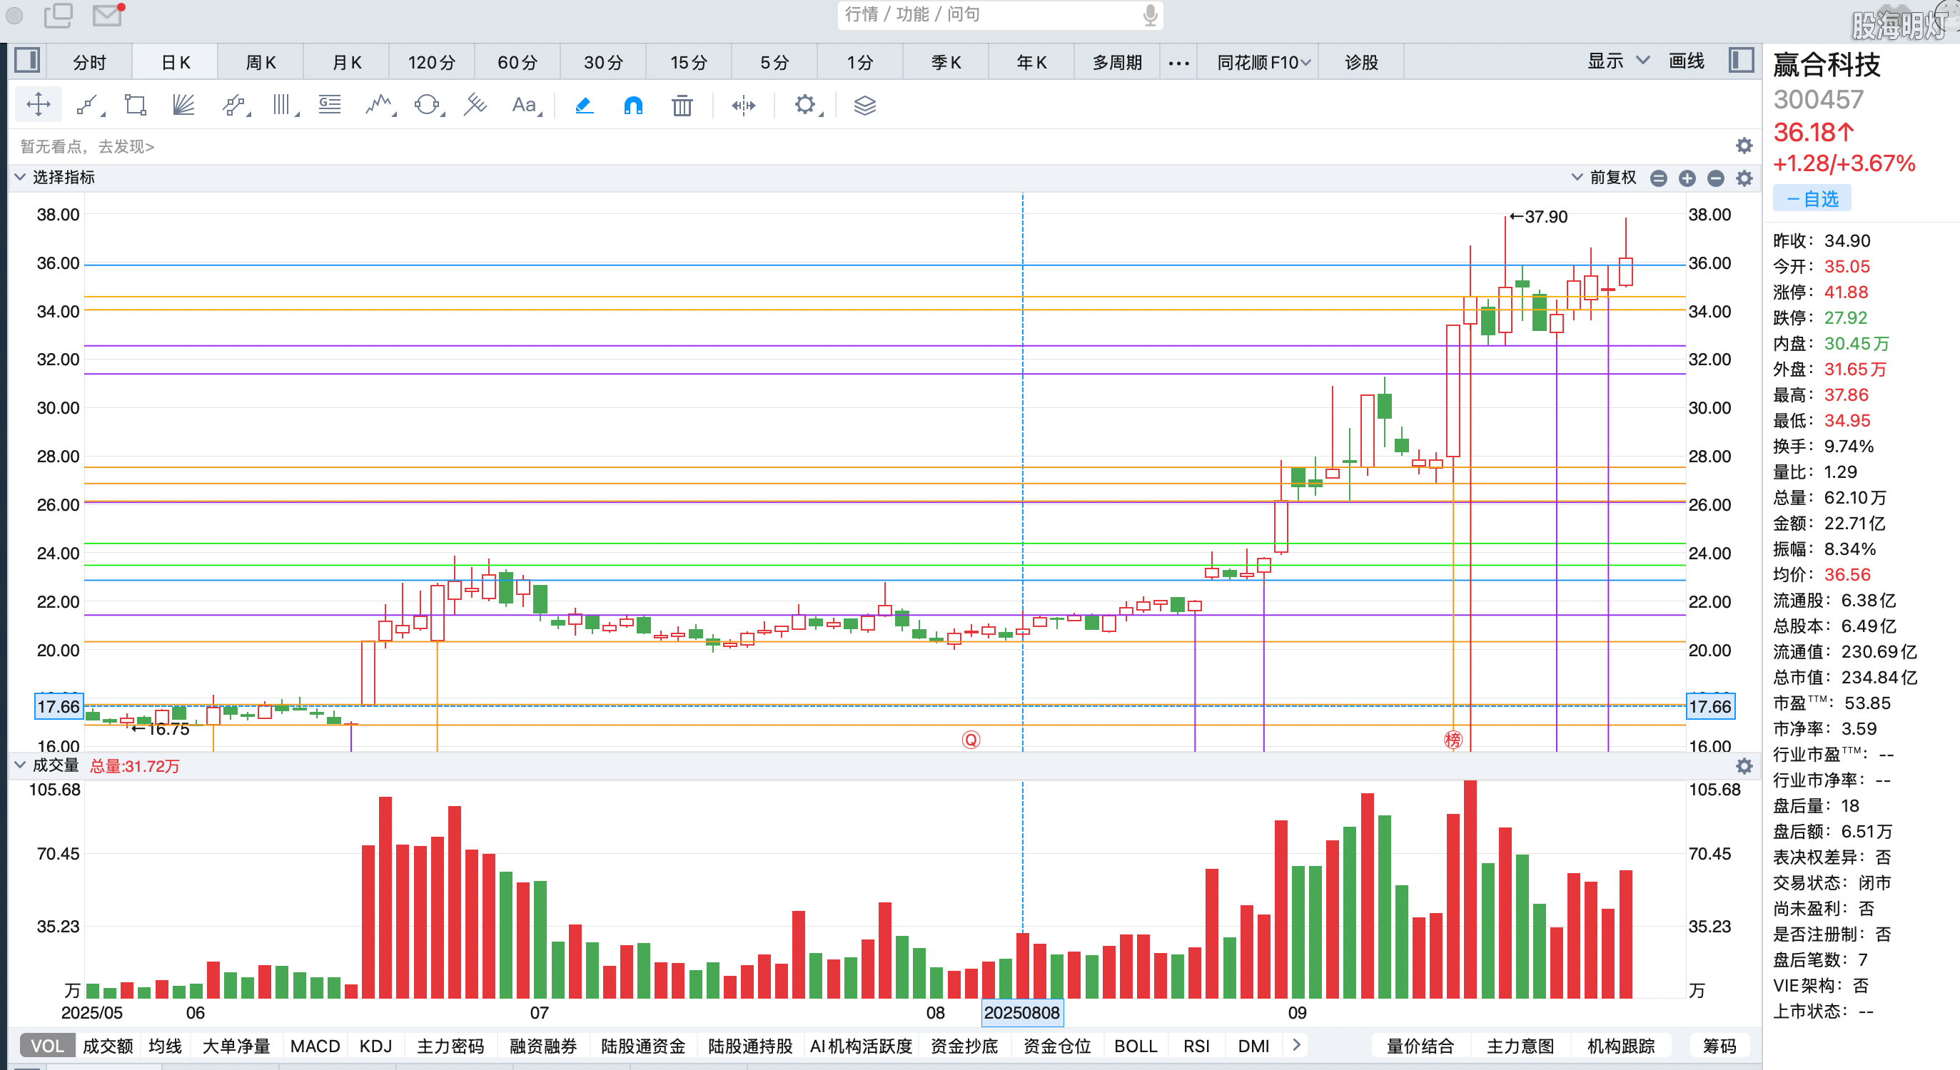Switch to the 周K period tab
This screenshot has height=1070, width=1960.
point(261,62)
